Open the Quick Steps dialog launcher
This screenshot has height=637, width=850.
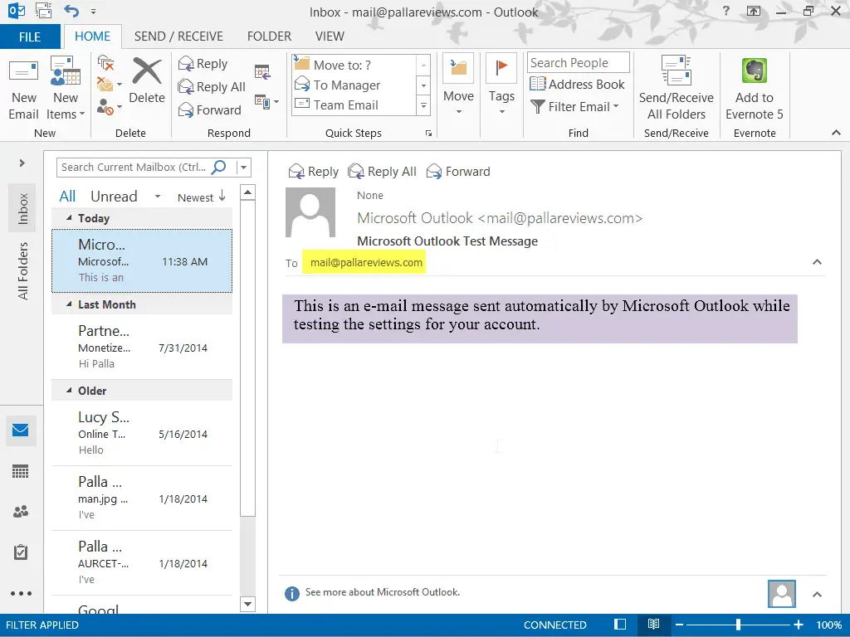point(429,134)
